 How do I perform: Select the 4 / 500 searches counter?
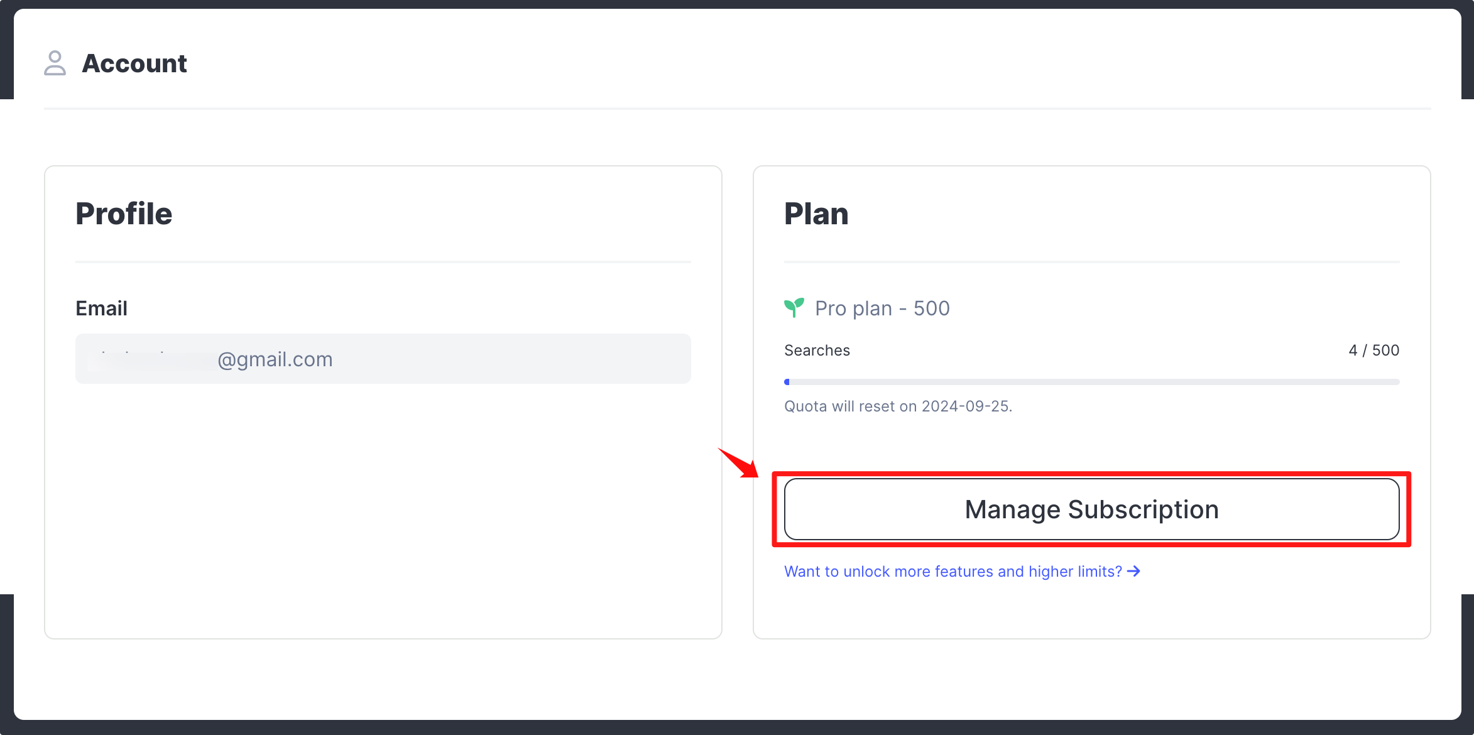(1373, 350)
